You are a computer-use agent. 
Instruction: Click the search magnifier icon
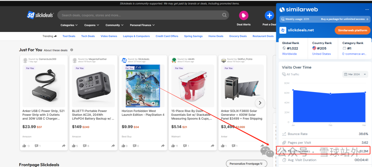pyautogui.click(x=225, y=15)
